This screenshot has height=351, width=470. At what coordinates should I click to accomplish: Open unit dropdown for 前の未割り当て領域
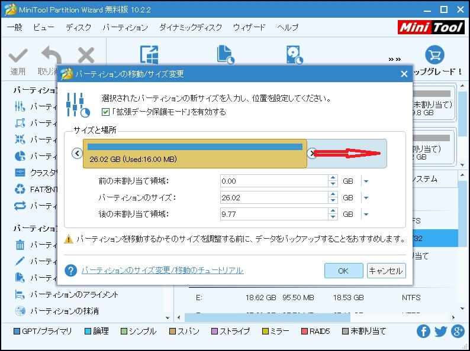(x=366, y=181)
